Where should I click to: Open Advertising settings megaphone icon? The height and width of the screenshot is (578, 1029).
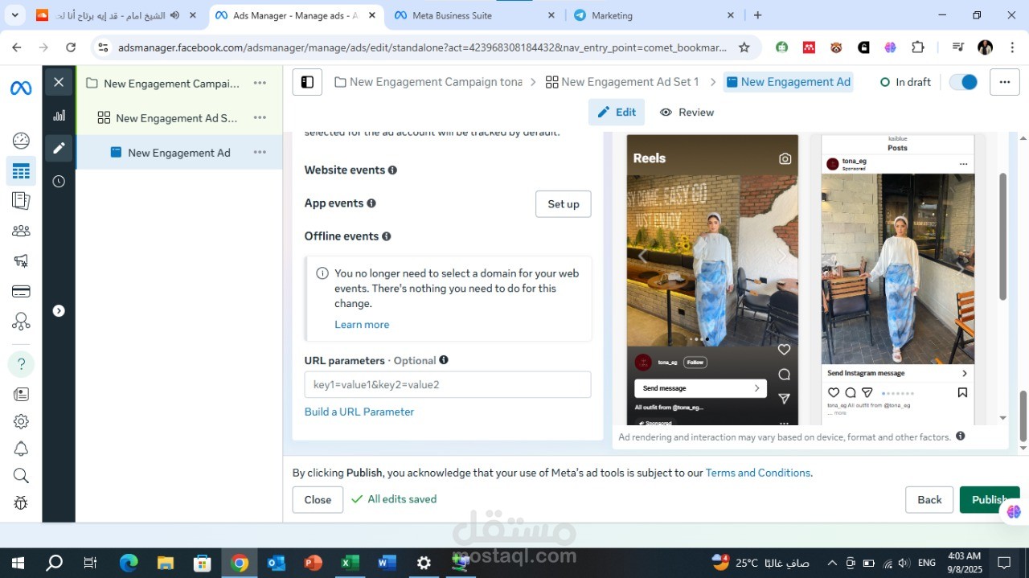21,260
